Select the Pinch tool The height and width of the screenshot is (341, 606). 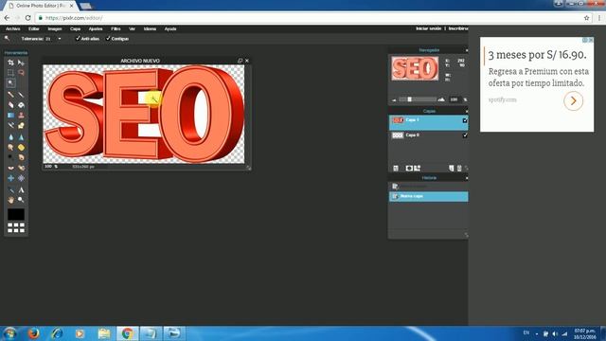[x=21, y=178]
